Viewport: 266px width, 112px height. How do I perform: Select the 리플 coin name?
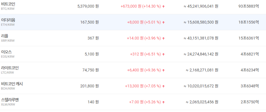(5, 36)
